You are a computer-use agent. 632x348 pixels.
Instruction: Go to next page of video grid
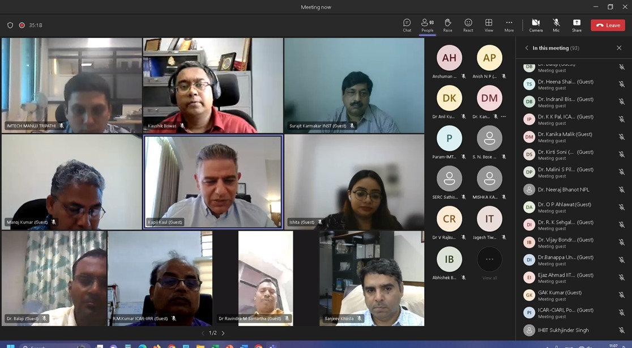(x=223, y=333)
